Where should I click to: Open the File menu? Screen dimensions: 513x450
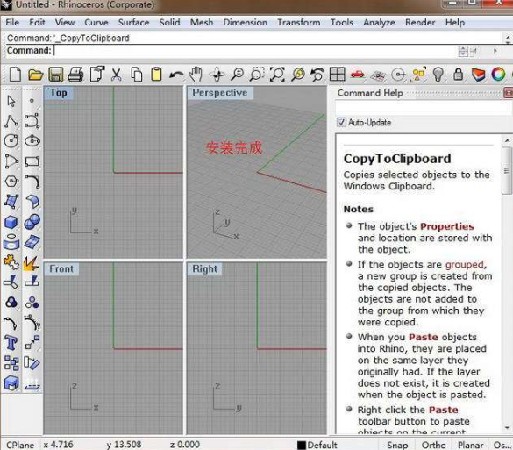point(12,22)
